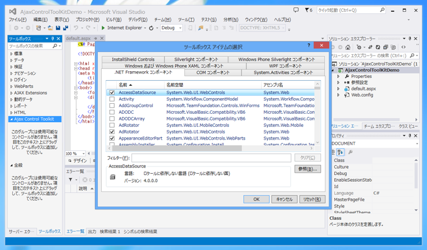Click the help question mark in dialog
The width and height of the screenshot is (427, 250).
[309, 45]
